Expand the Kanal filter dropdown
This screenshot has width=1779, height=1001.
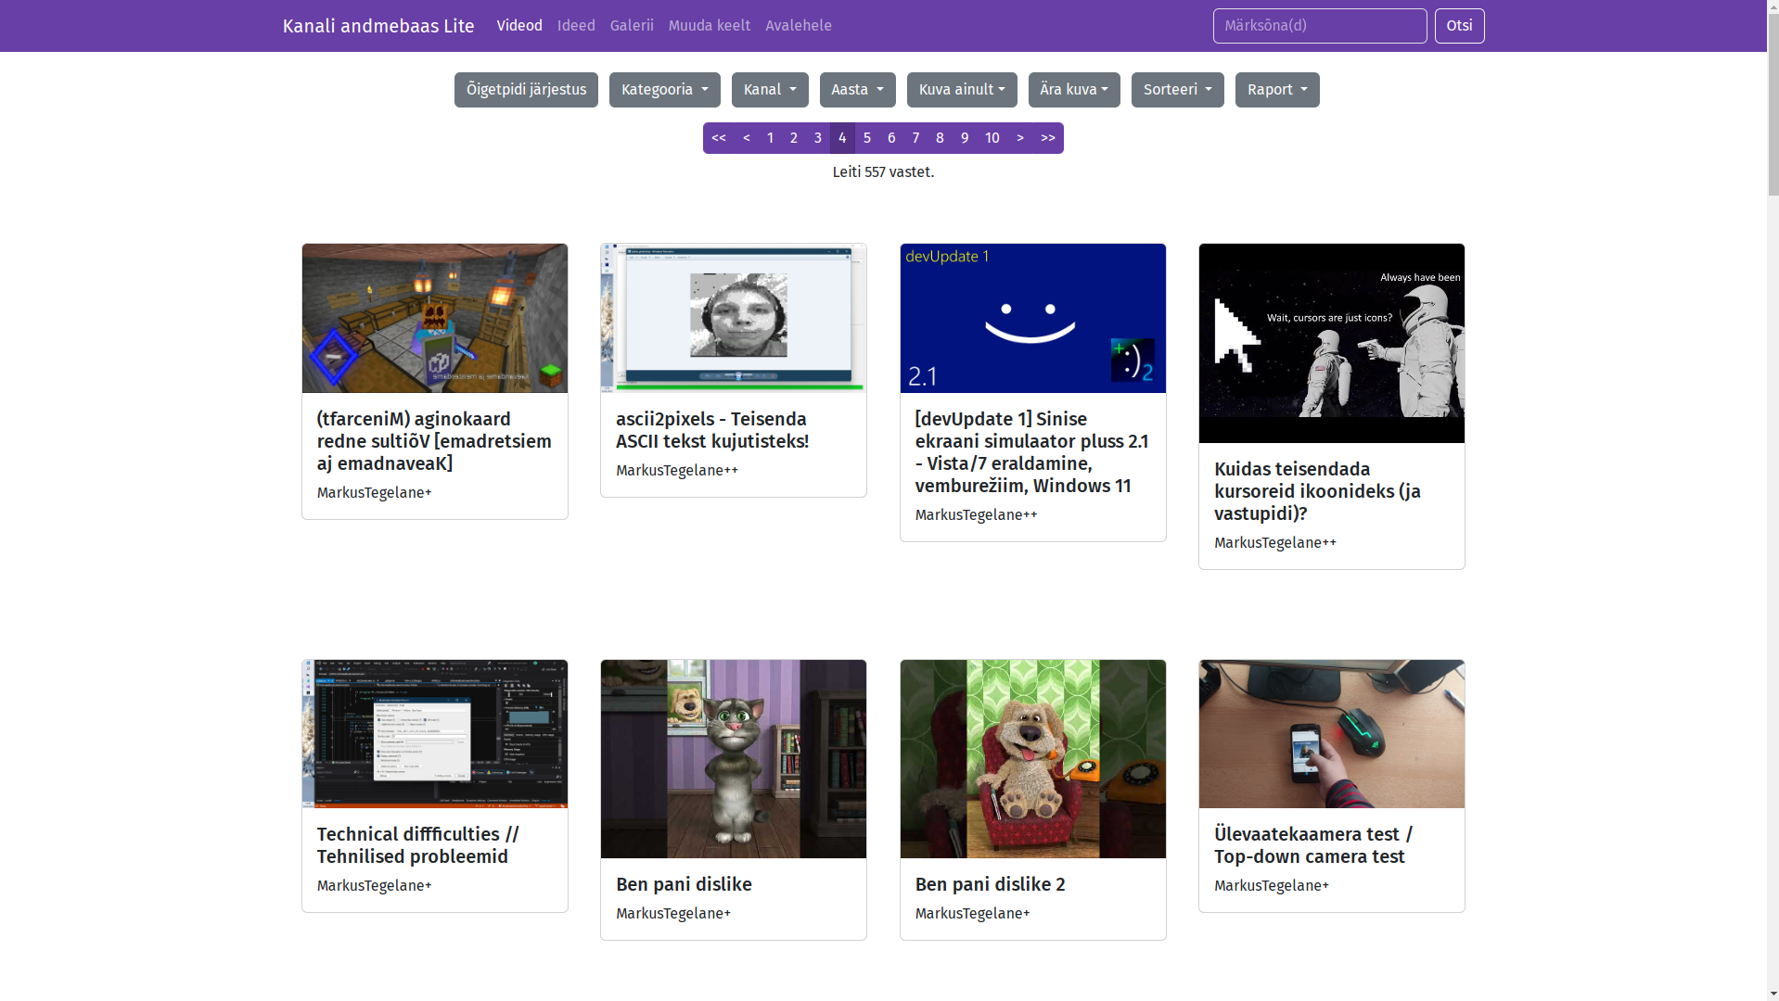(x=769, y=90)
